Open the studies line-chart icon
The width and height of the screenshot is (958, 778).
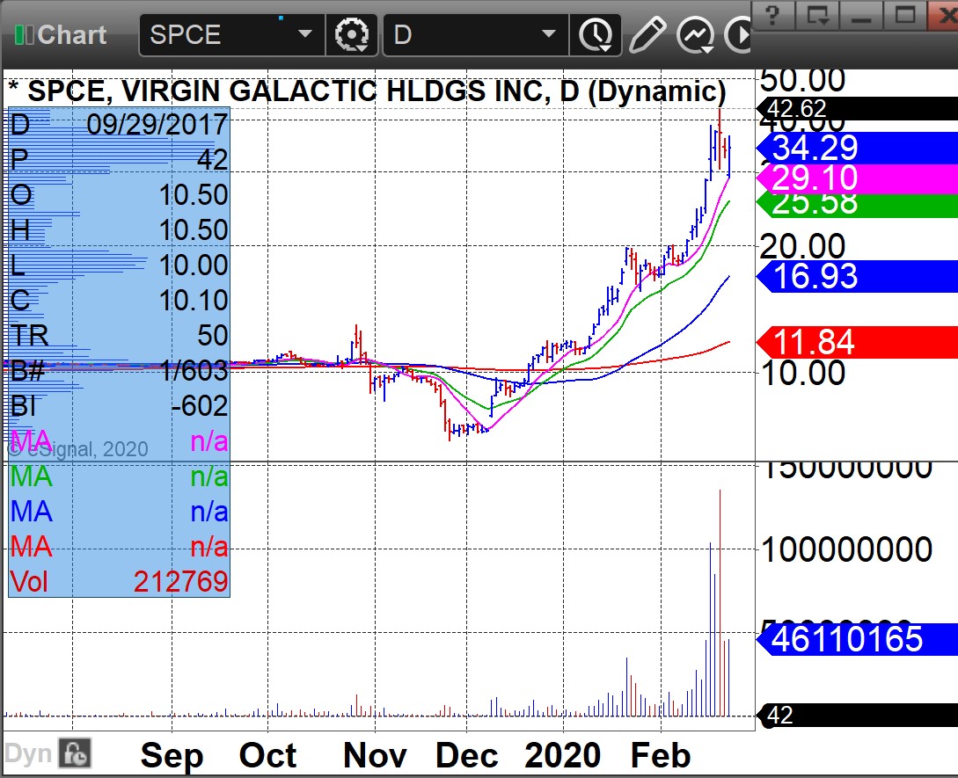click(x=695, y=35)
